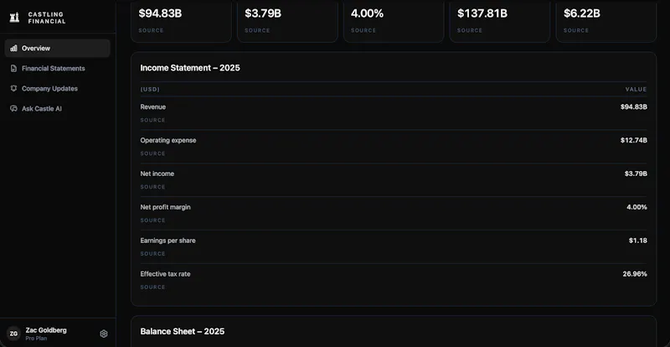Image resolution: width=670 pixels, height=347 pixels.
Task: Click the $1.18 earnings per share value
Action: pyautogui.click(x=638, y=241)
